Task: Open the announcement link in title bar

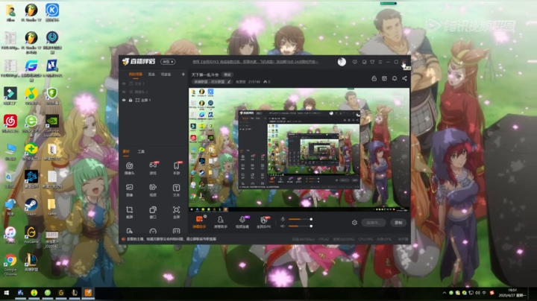Action: [x=255, y=62]
